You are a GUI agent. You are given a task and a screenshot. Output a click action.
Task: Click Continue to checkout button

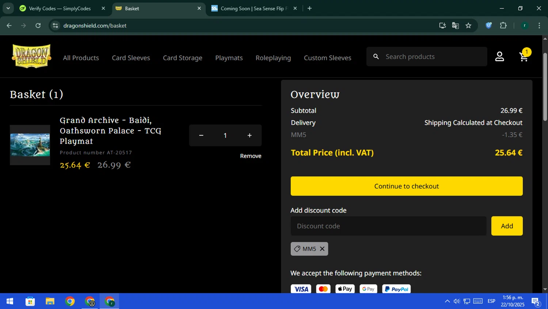(407, 186)
